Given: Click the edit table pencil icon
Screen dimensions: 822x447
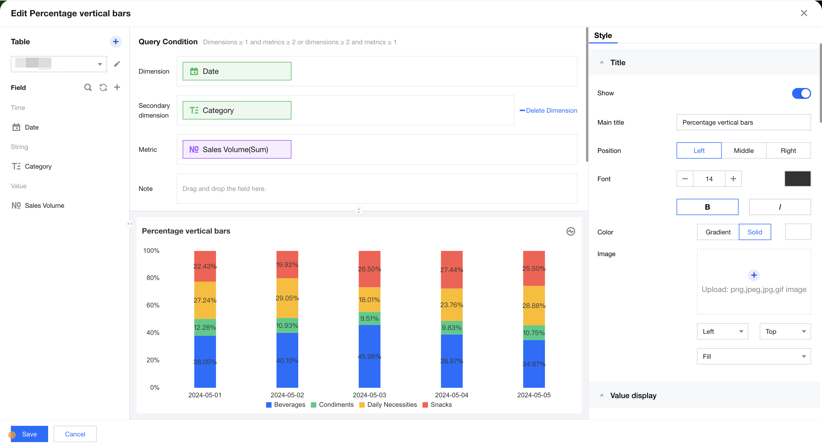Looking at the screenshot, I should pyautogui.click(x=117, y=64).
